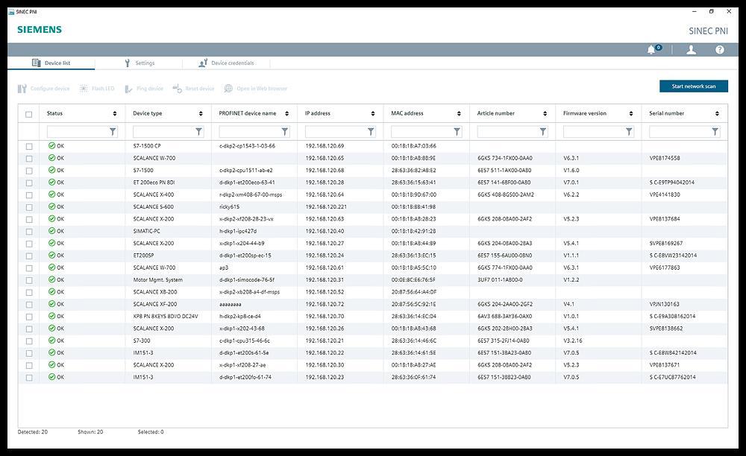Check the SIMATIC-PC row checkbox

[x=29, y=232]
